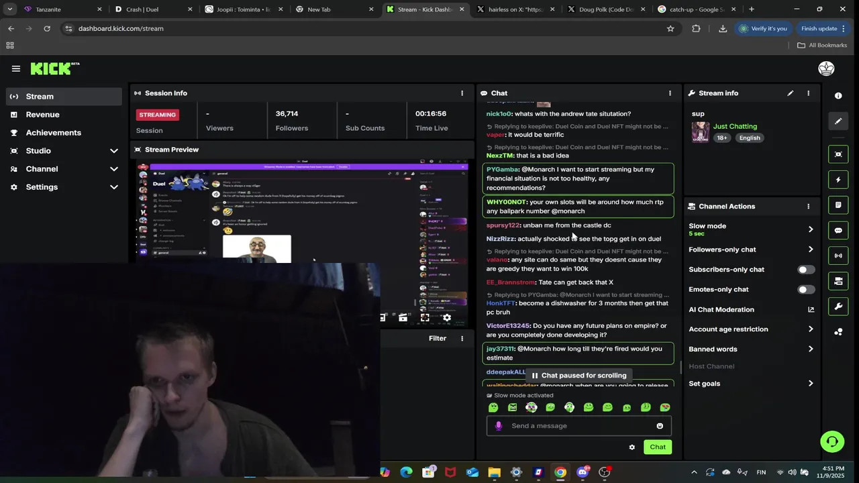The height and width of the screenshot is (483, 859).
Task: Toggle channel actions widget in right rail
Action: coord(838,281)
